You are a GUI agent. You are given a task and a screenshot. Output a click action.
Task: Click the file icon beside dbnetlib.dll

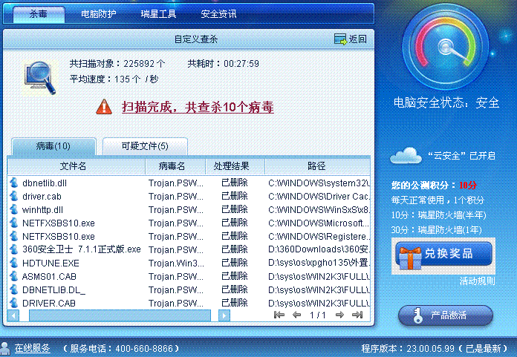(x=14, y=183)
